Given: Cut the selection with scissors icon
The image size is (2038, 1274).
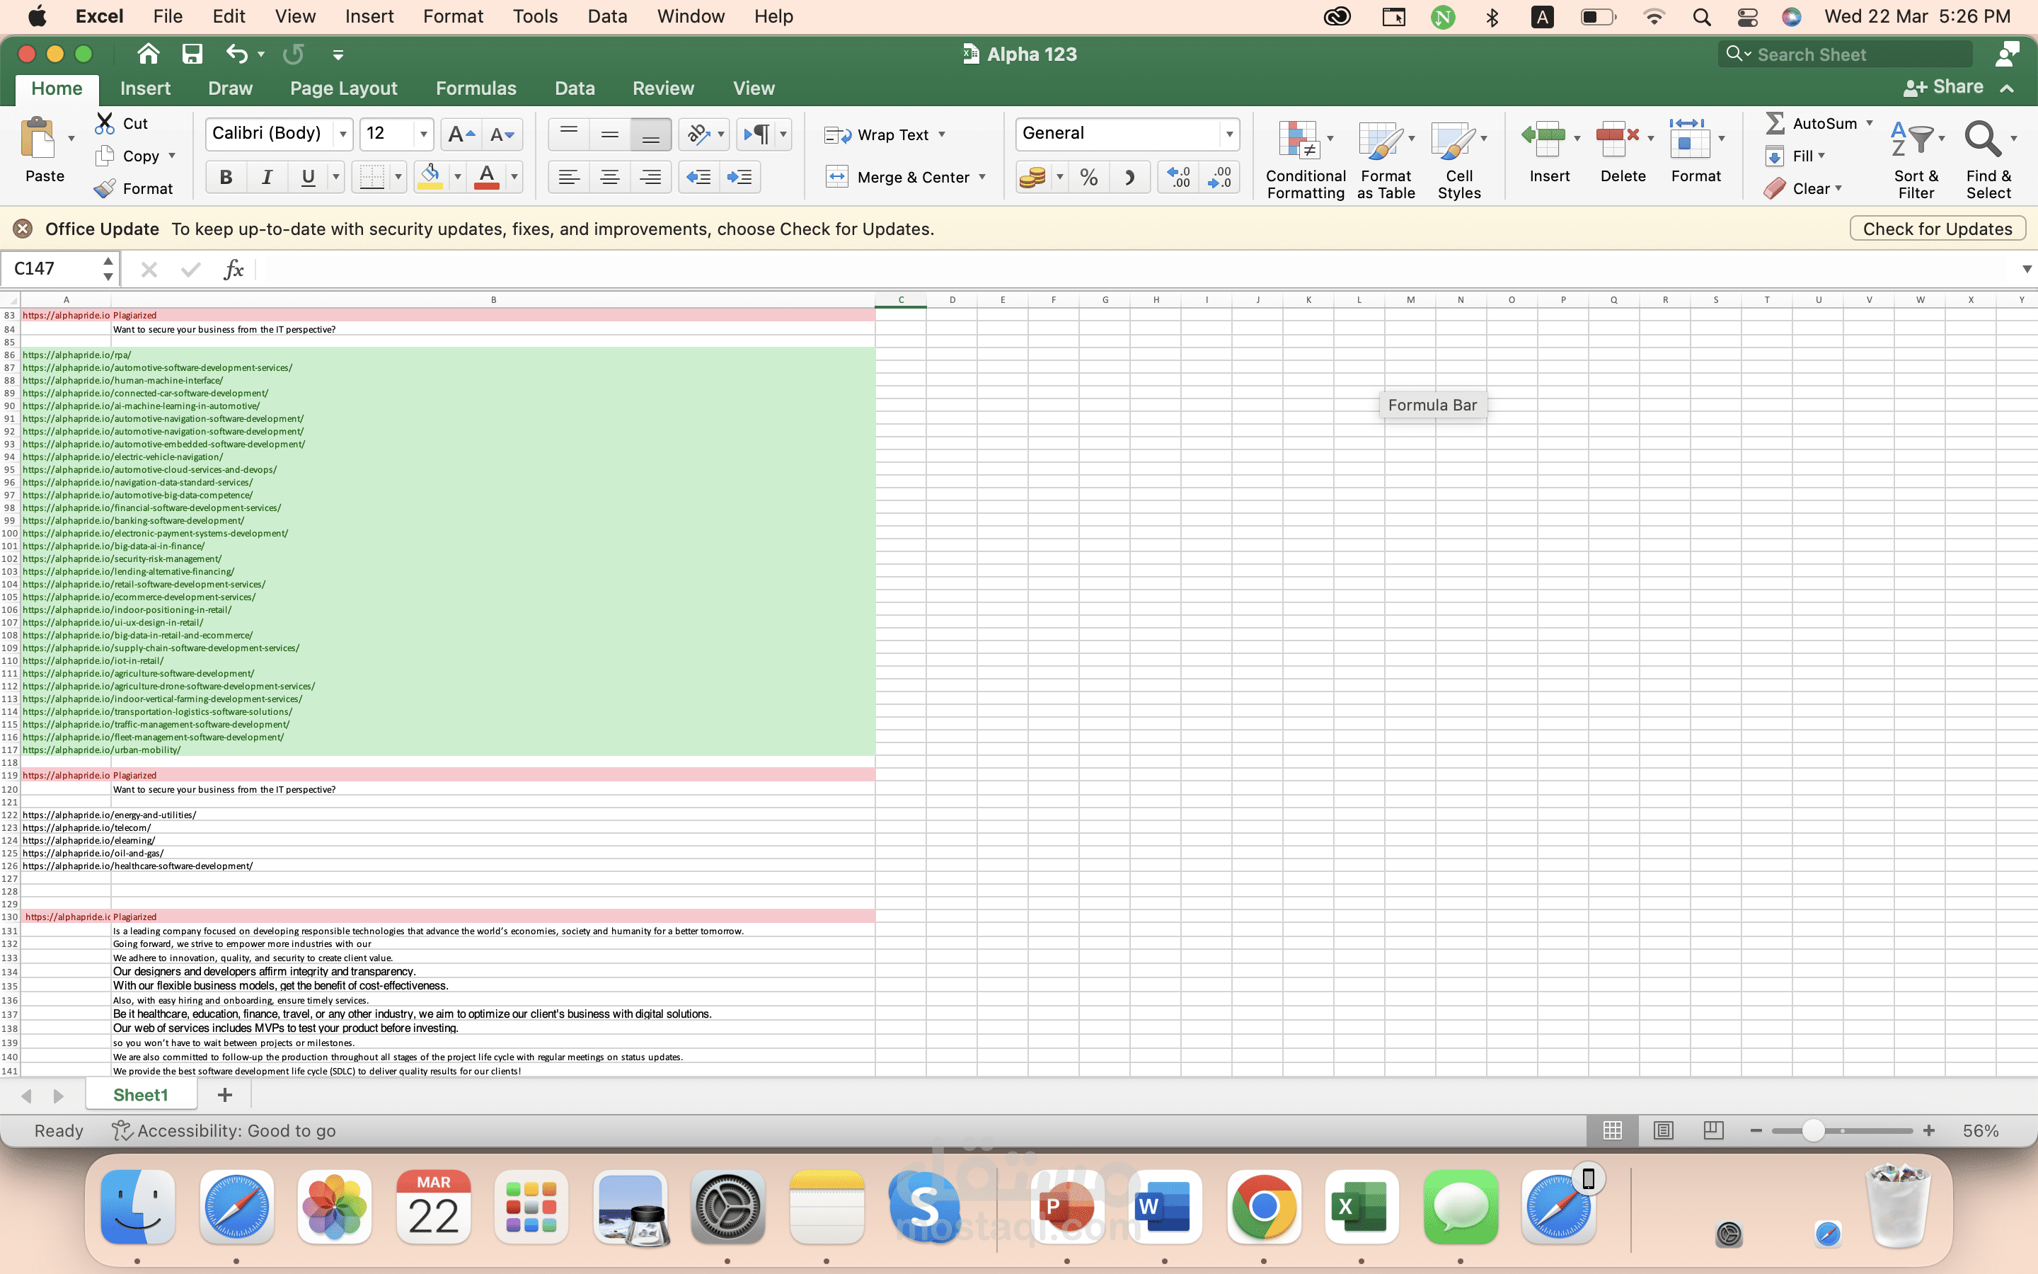Looking at the screenshot, I should [105, 123].
